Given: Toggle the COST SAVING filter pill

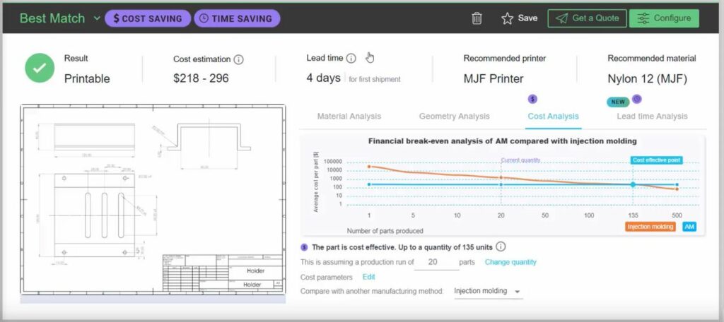Looking at the screenshot, I should (x=147, y=18).
